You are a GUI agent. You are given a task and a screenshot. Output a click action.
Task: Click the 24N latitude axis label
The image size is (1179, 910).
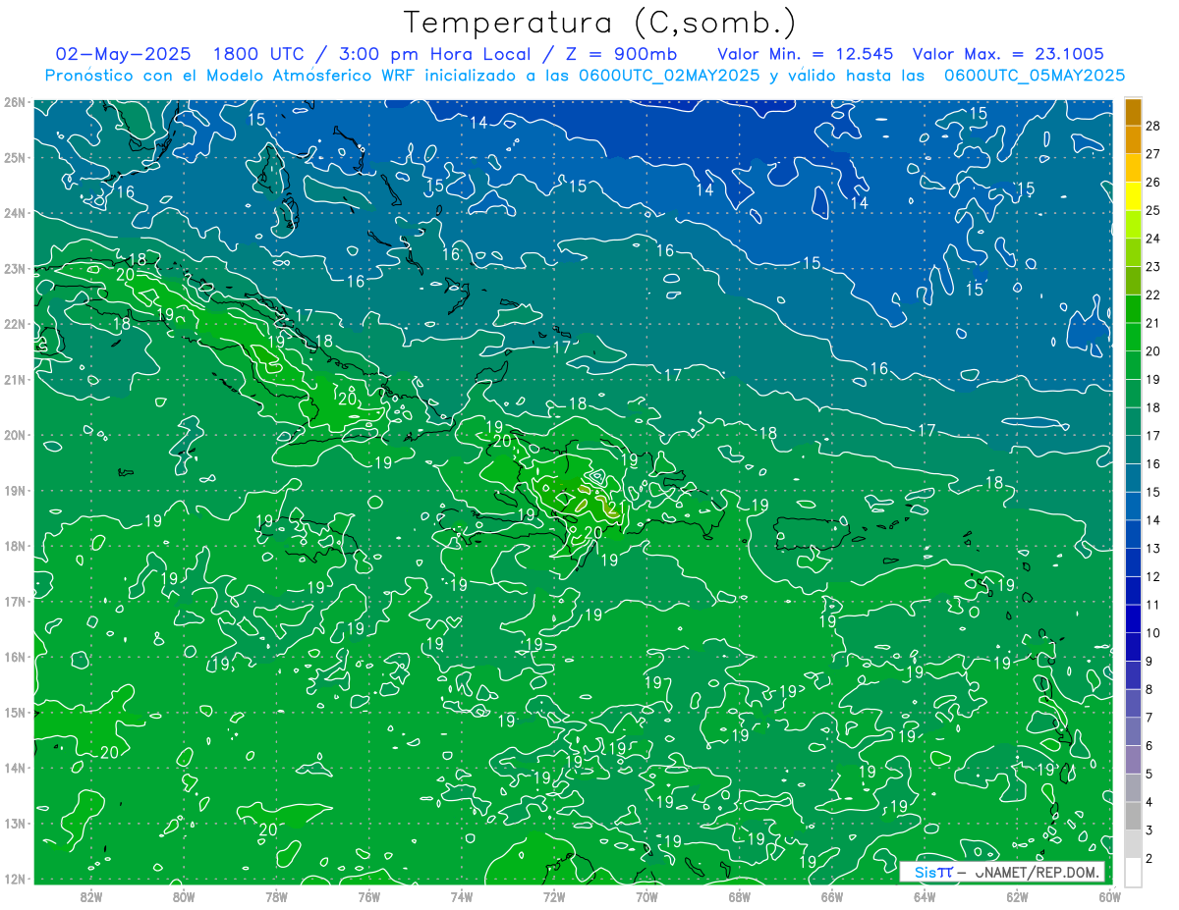(x=14, y=213)
